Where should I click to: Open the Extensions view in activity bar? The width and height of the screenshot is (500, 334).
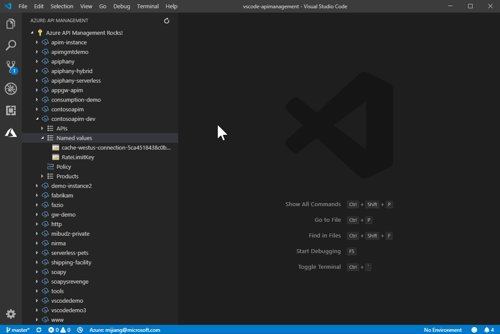11,110
